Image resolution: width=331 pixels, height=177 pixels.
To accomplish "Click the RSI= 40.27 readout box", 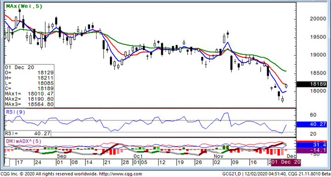I will 28,133.
